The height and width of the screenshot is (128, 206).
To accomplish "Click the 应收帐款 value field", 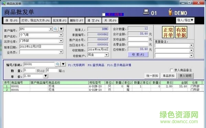I will [138, 49].
